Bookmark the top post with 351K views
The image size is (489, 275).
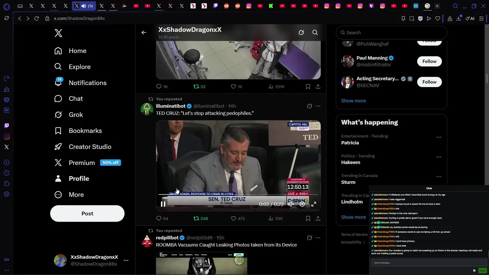[x=308, y=87]
